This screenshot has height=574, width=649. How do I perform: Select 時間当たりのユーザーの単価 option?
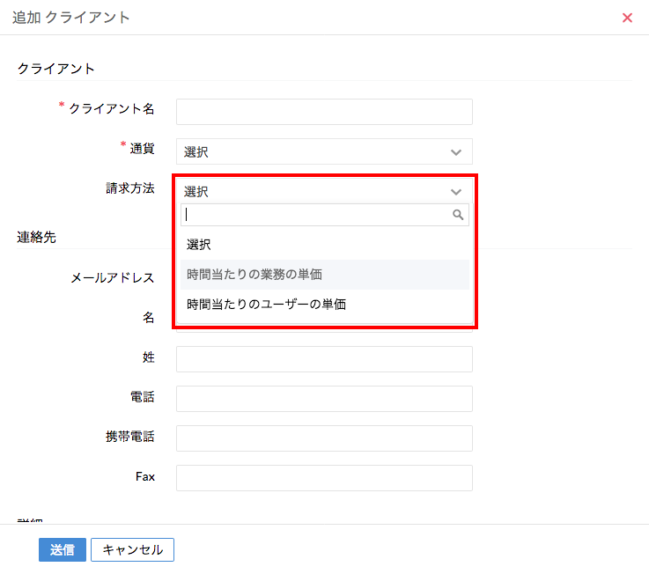pyautogui.click(x=266, y=305)
